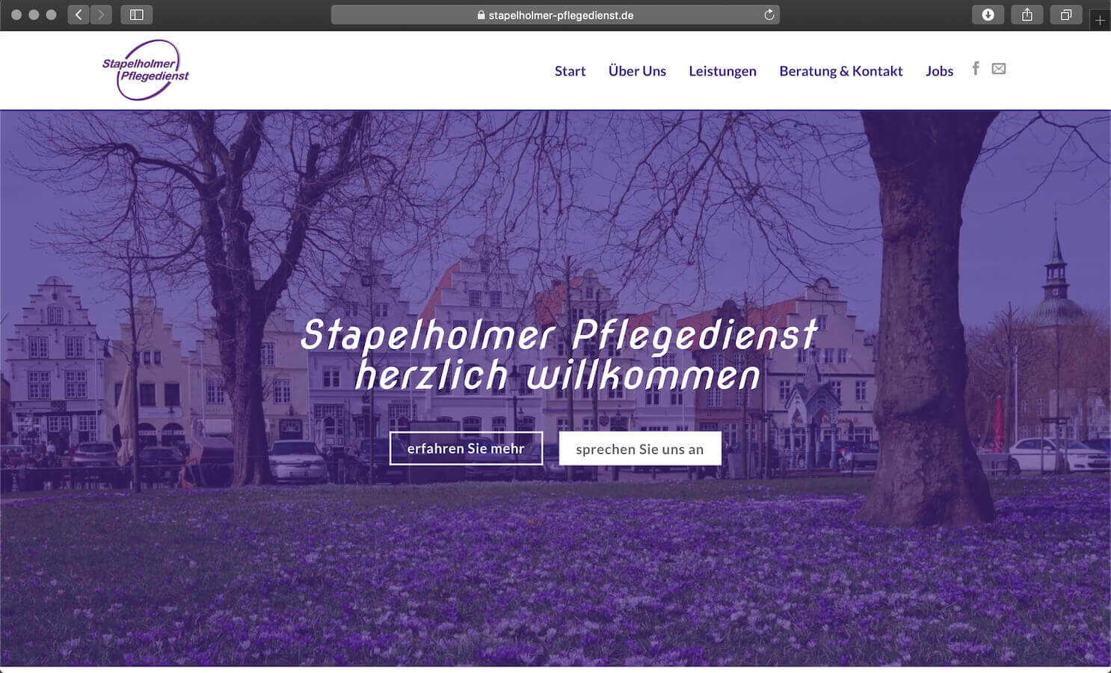This screenshot has width=1111, height=673.
Task: Open the Über Uns menu item
Action: point(637,71)
